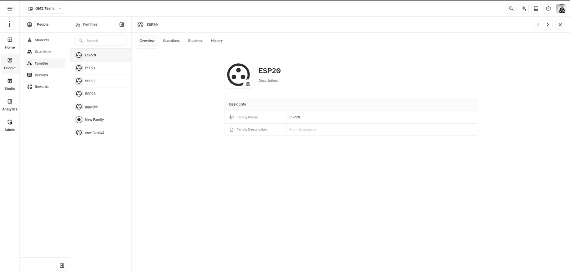Switch to the Students tab

point(195,41)
